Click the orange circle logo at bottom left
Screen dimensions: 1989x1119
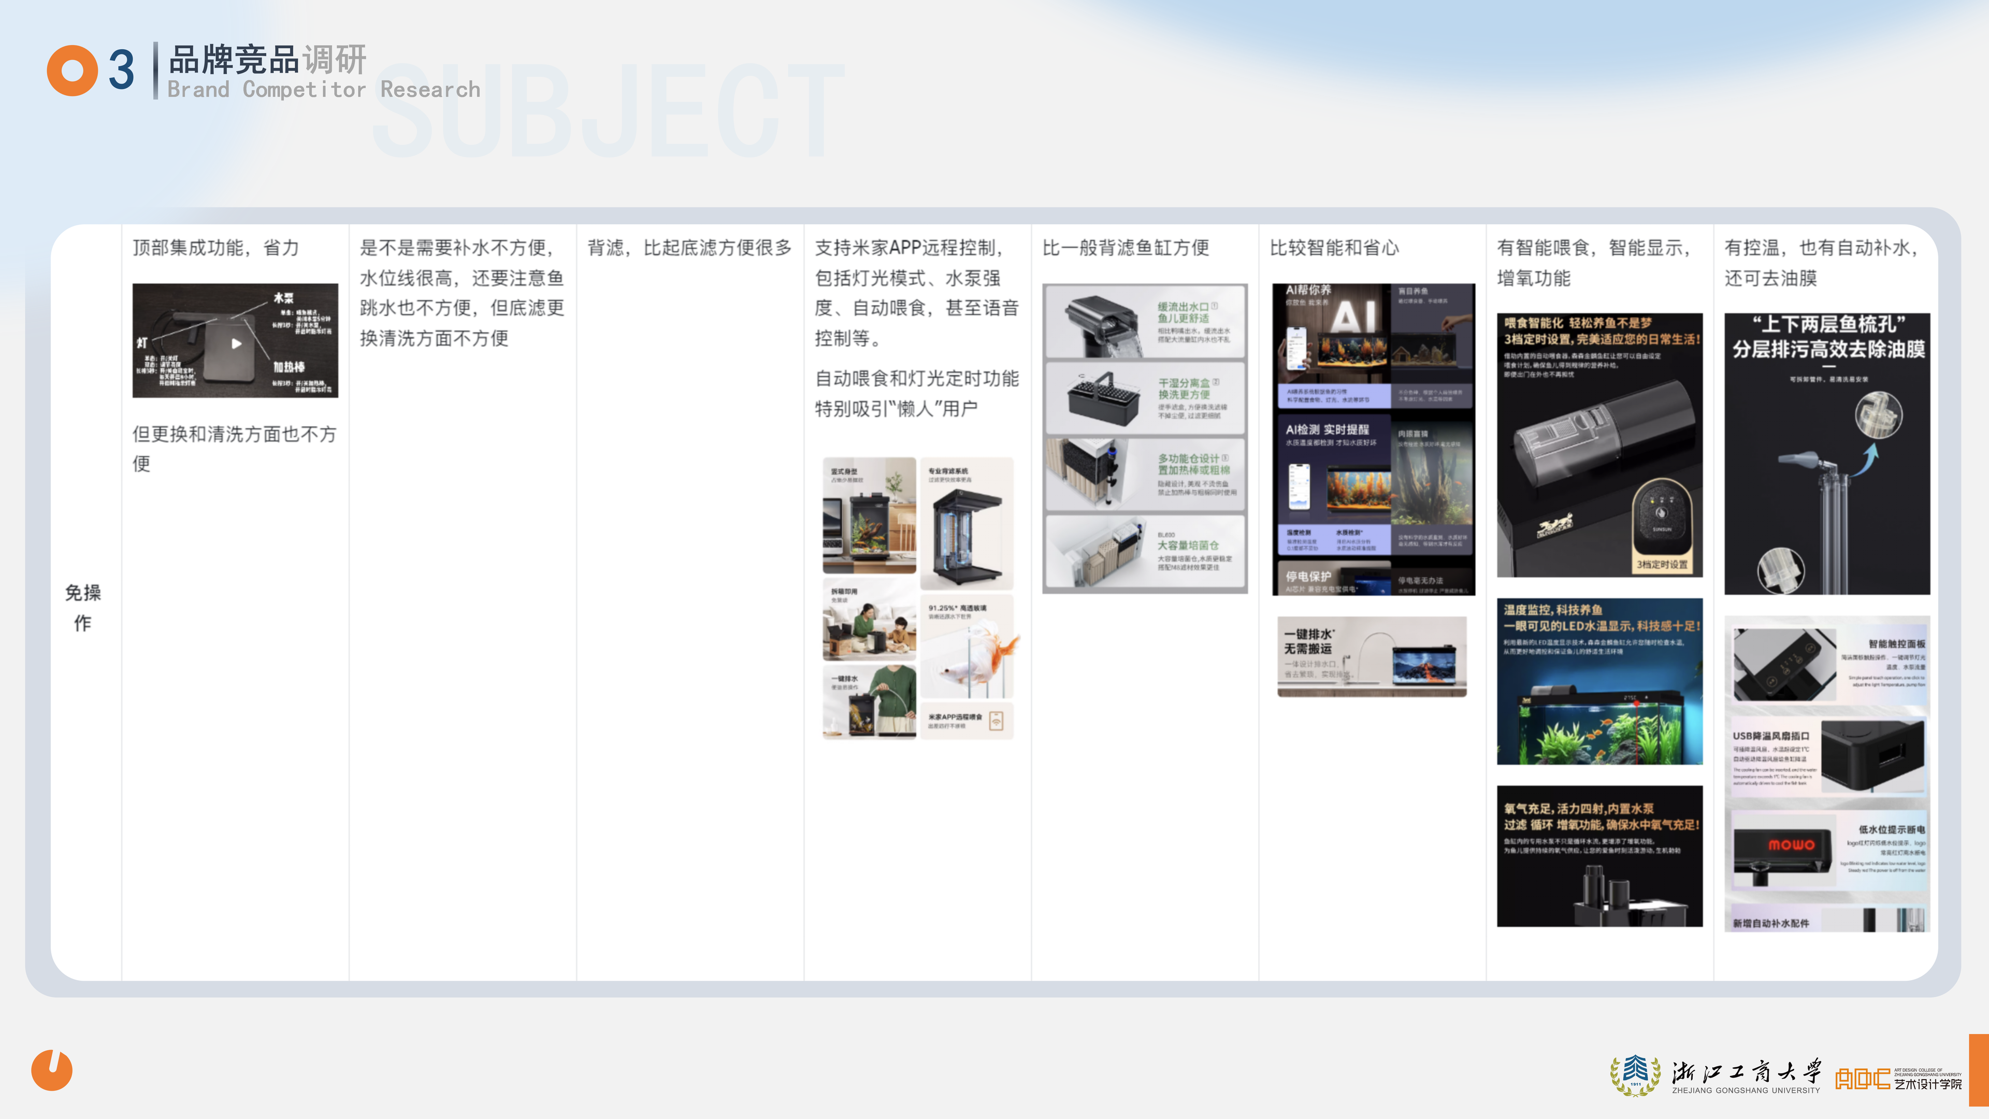click(x=52, y=1070)
